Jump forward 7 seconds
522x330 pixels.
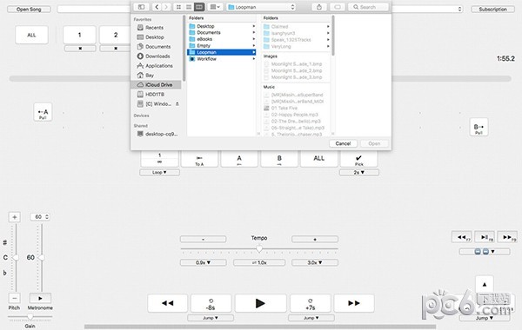click(311, 303)
